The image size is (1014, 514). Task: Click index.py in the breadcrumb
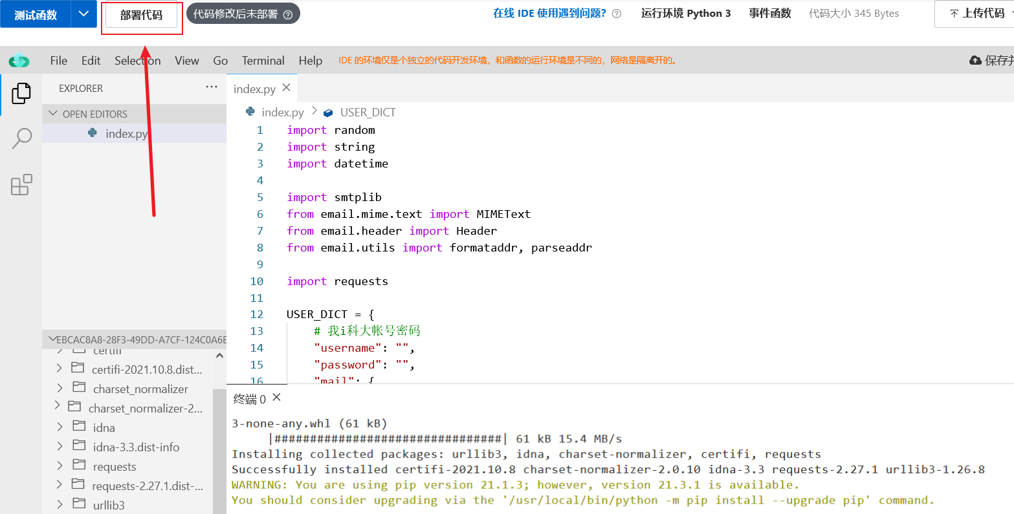pyautogui.click(x=283, y=112)
